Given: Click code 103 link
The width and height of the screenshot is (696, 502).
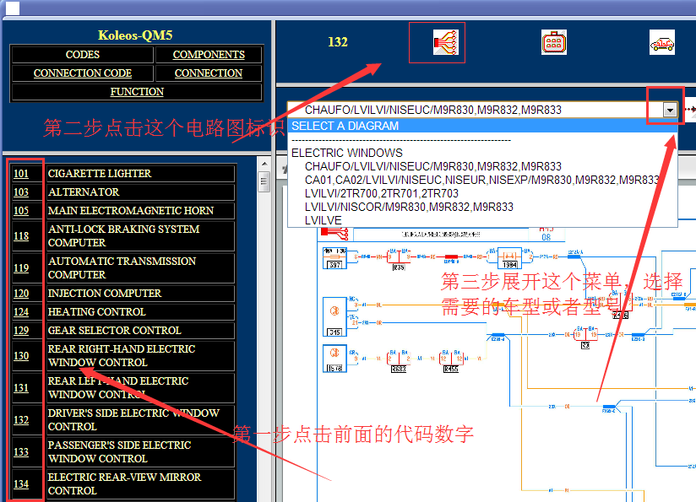Looking at the screenshot, I should [x=21, y=192].
